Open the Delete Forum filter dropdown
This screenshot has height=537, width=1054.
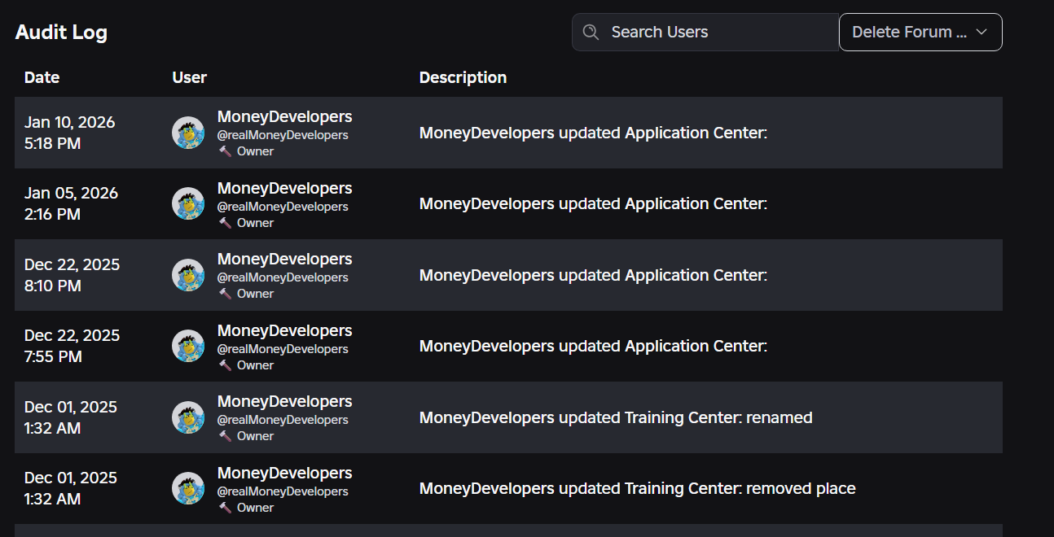pos(920,32)
